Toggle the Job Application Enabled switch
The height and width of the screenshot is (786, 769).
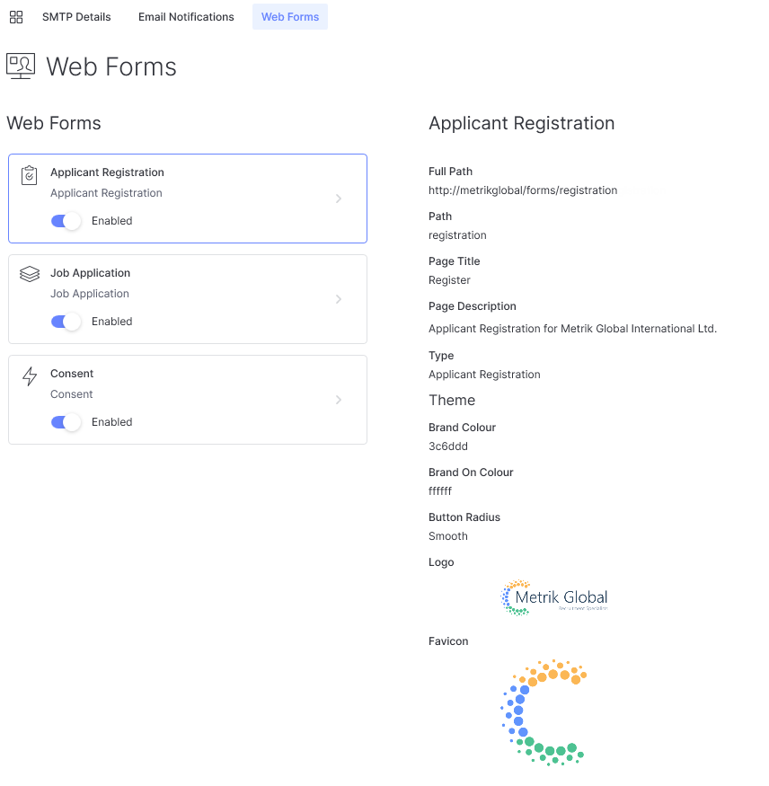pos(66,322)
